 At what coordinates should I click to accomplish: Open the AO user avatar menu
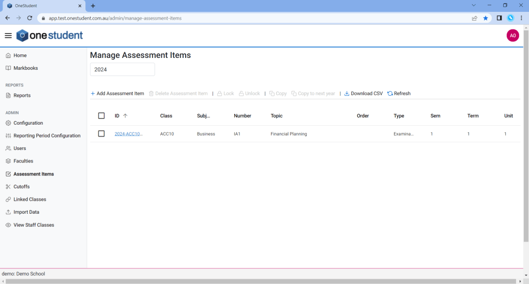click(x=512, y=36)
